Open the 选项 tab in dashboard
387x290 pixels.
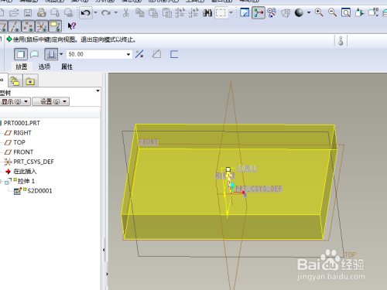click(44, 67)
